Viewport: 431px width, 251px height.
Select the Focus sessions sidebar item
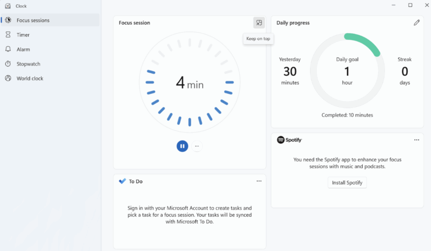click(33, 20)
